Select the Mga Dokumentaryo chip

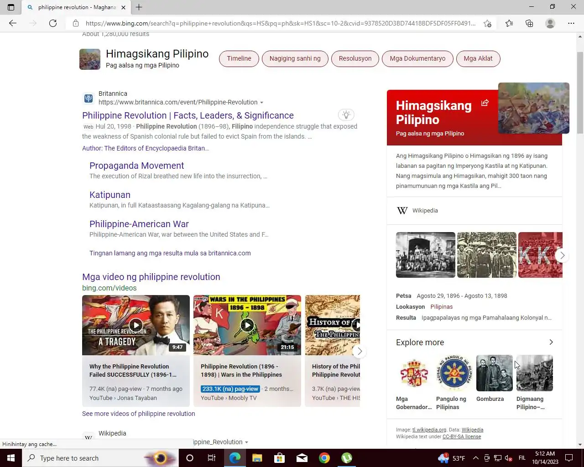pos(417,58)
